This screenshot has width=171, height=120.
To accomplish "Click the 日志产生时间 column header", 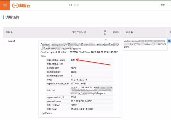I will pos(79,32).
